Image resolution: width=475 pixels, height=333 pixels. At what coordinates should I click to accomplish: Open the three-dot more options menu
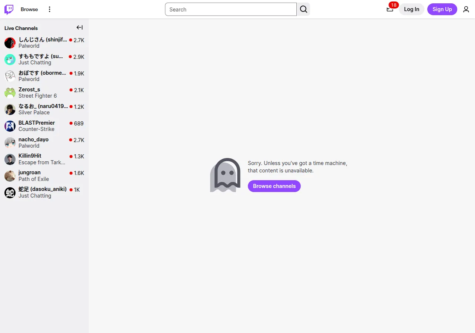pyautogui.click(x=50, y=9)
